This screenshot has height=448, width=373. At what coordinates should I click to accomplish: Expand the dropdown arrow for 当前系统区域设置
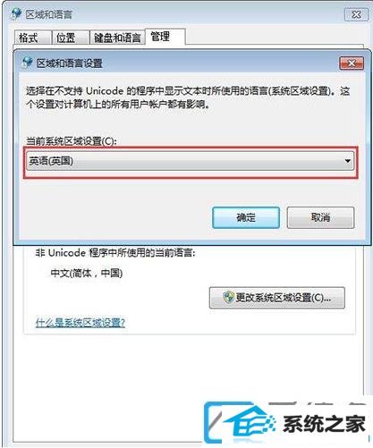coord(347,161)
